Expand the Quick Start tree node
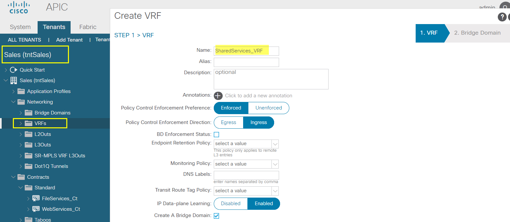Viewport: 510px width, 222px height. pos(6,70)
